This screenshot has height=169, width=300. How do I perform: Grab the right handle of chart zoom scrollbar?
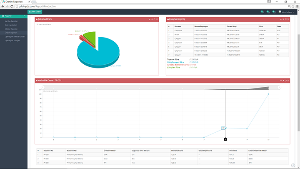[x=279, y=87]
